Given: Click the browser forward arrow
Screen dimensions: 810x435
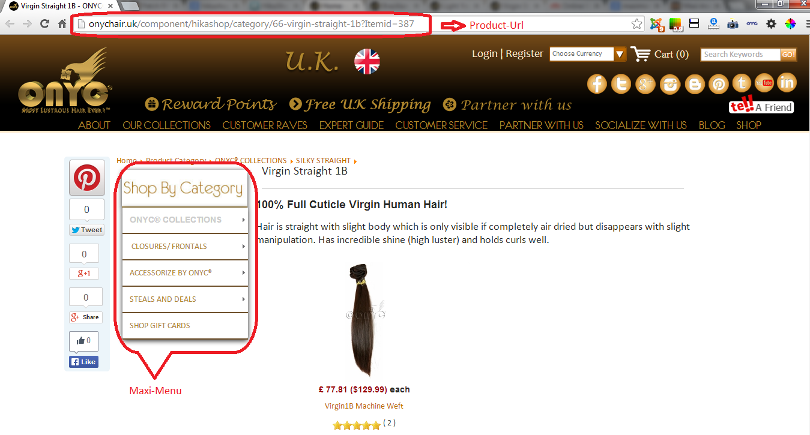Looking at the screenshot, I should coord(27,24).
